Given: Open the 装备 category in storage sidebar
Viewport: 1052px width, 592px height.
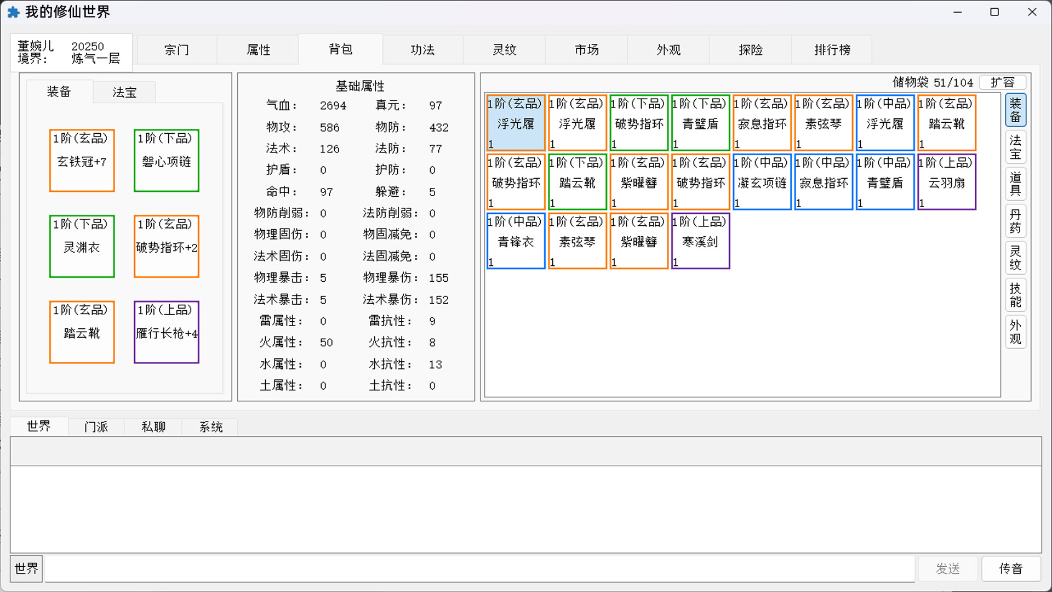Looking at the screenshot, I should tap(1015, 109).
